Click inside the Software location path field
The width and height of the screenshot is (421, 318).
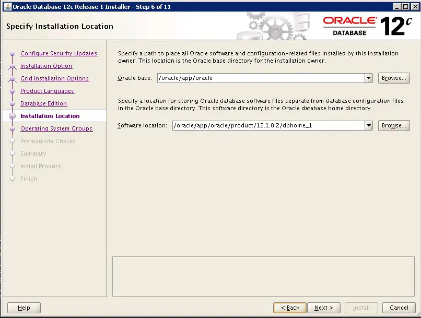(x=268, y=126)
